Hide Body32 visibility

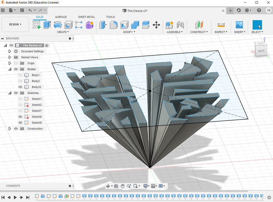[20, 87]
